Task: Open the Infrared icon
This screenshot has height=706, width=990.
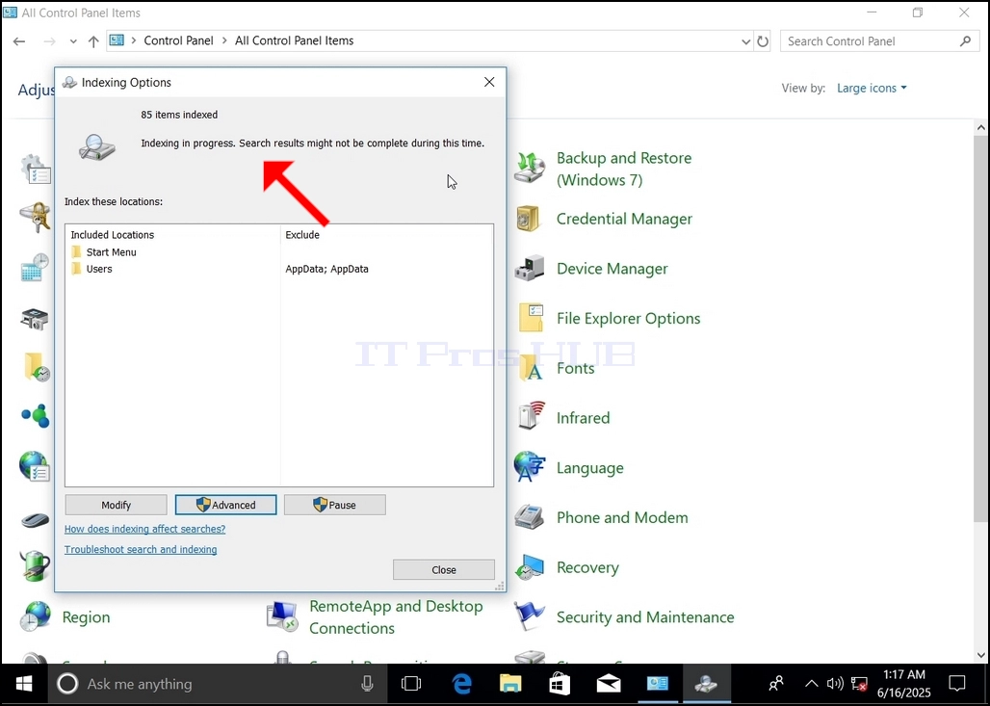Action: (x=531, y=417)
